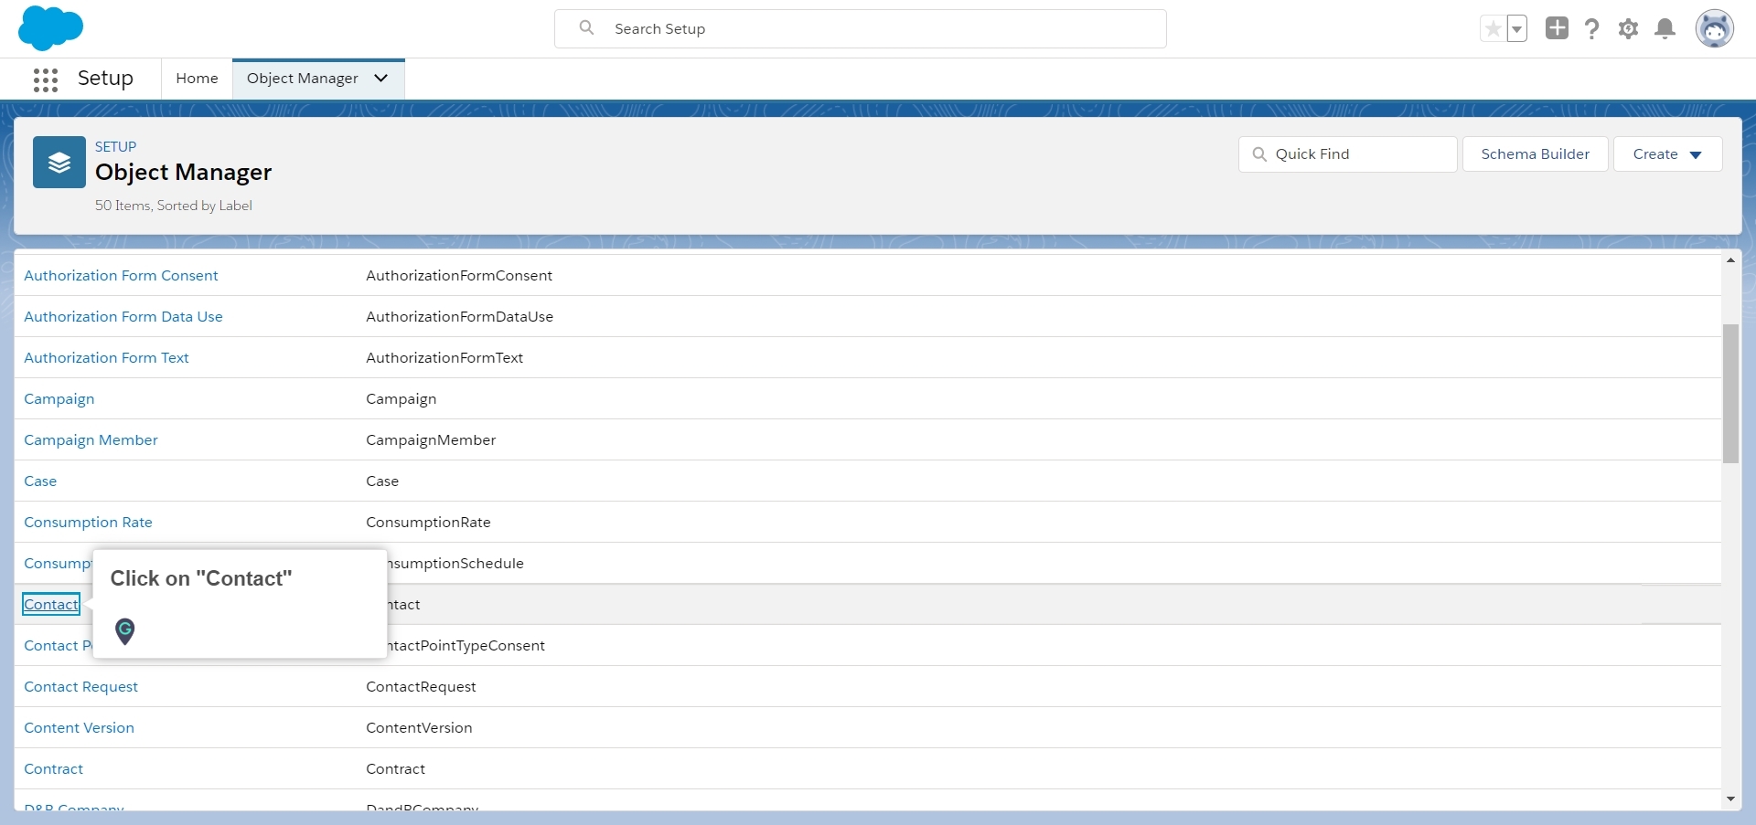Focus the Quick Find field
This screenshot has width=1756, height=825.
[x=1347, y=154]
